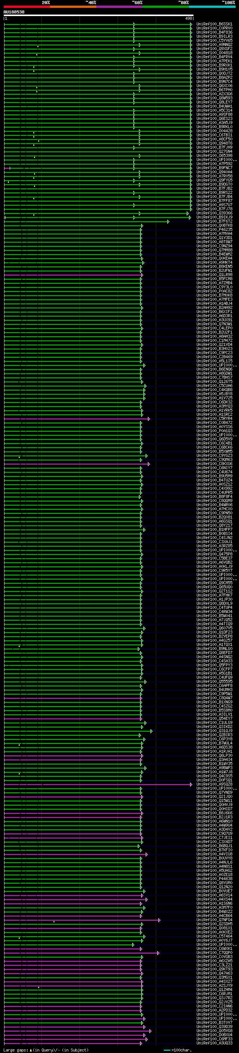Select hit label UniRef100_Q0BTK8
Screen dimensions: 239x1053
(x=214, y=225)
